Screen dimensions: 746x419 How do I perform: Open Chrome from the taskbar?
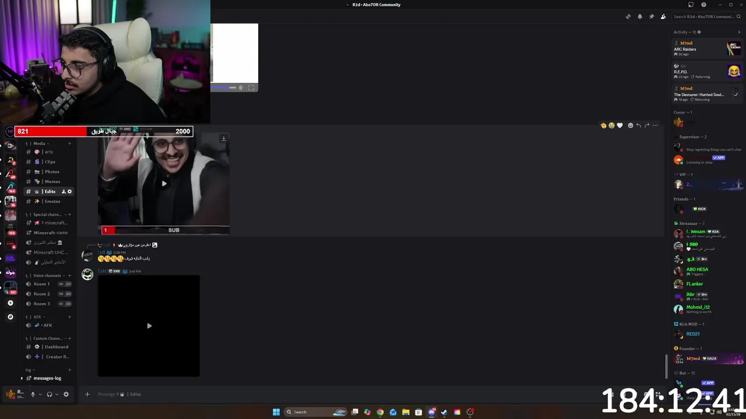pyautogui.click(x=380, y=412)
